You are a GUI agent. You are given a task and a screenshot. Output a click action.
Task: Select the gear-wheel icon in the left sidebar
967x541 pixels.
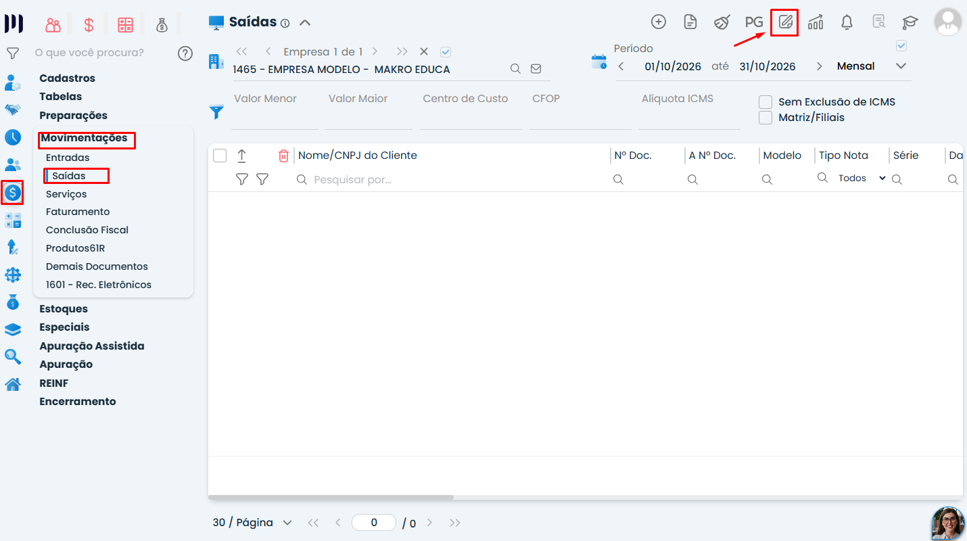click(x=13, y=275)
